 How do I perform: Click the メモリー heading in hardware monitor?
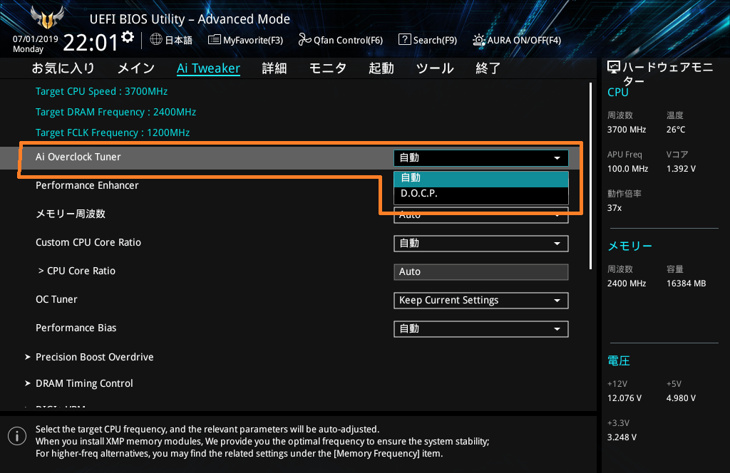click(x=629, y=246)
